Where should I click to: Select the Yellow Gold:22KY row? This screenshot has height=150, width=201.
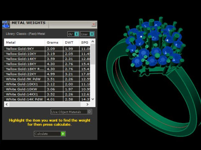tap(47, 74)
